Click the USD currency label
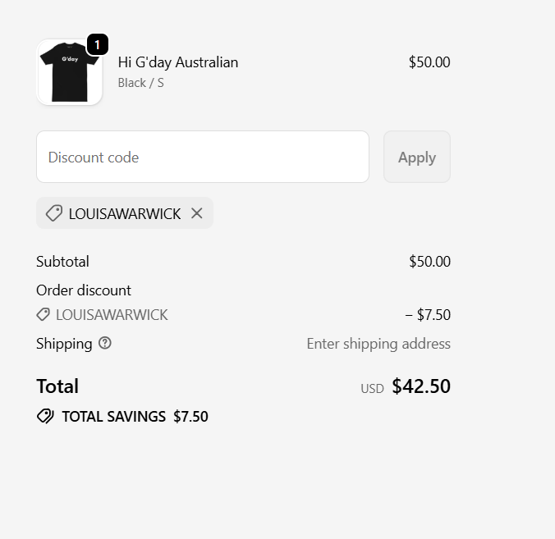555x539 pixels. [372, 388]
